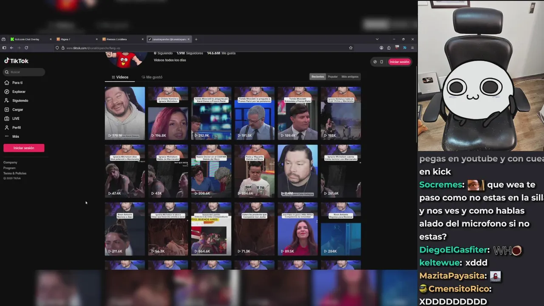544x306 pixels.
Task: Click the browser forward arrow
Action: pos(19,48)
